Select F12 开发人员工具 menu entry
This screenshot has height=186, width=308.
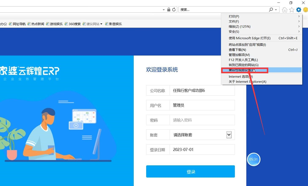click(x=243, y=60)
